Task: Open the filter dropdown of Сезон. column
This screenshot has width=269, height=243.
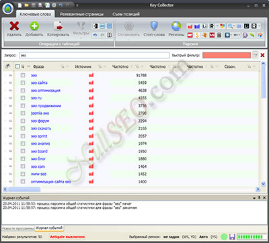Action: [249, 66]
